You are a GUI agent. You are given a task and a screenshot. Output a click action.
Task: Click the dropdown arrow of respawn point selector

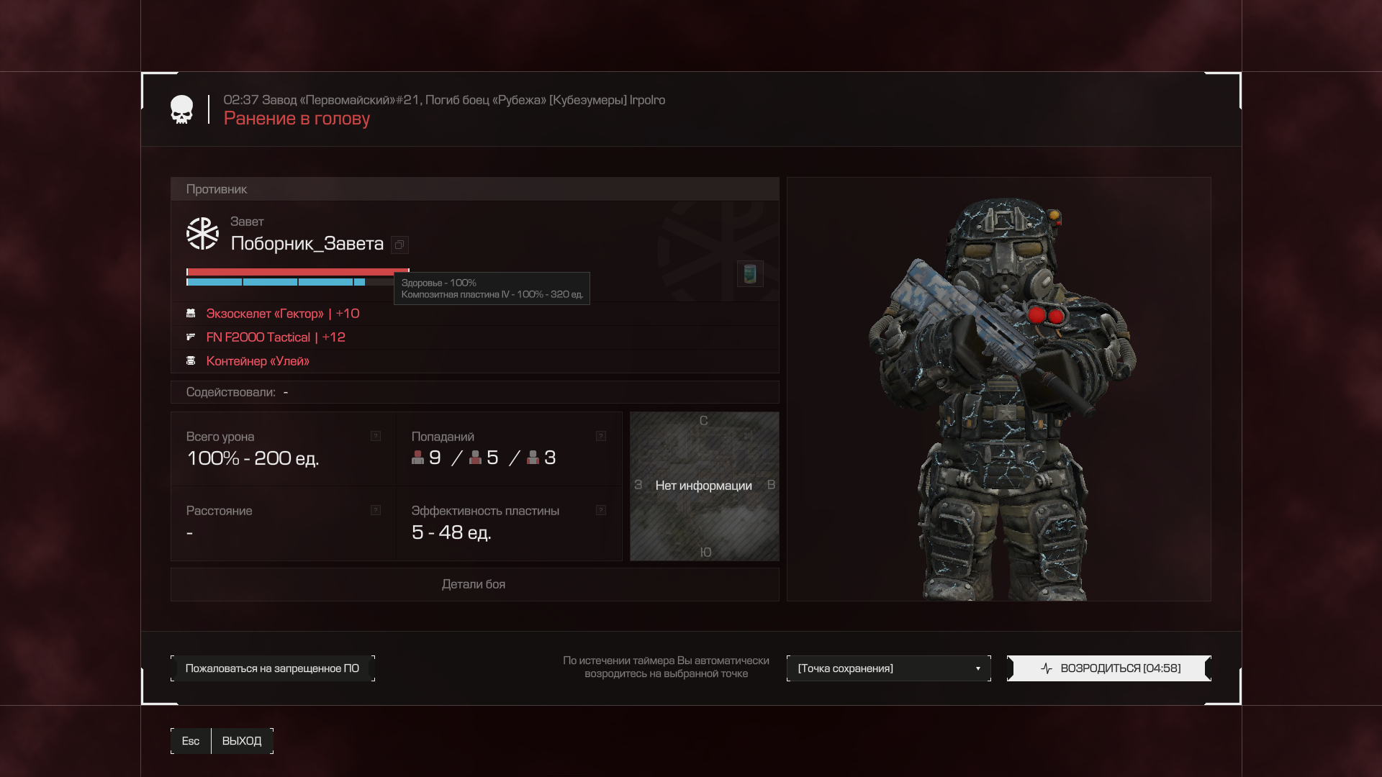click(978, 669)
